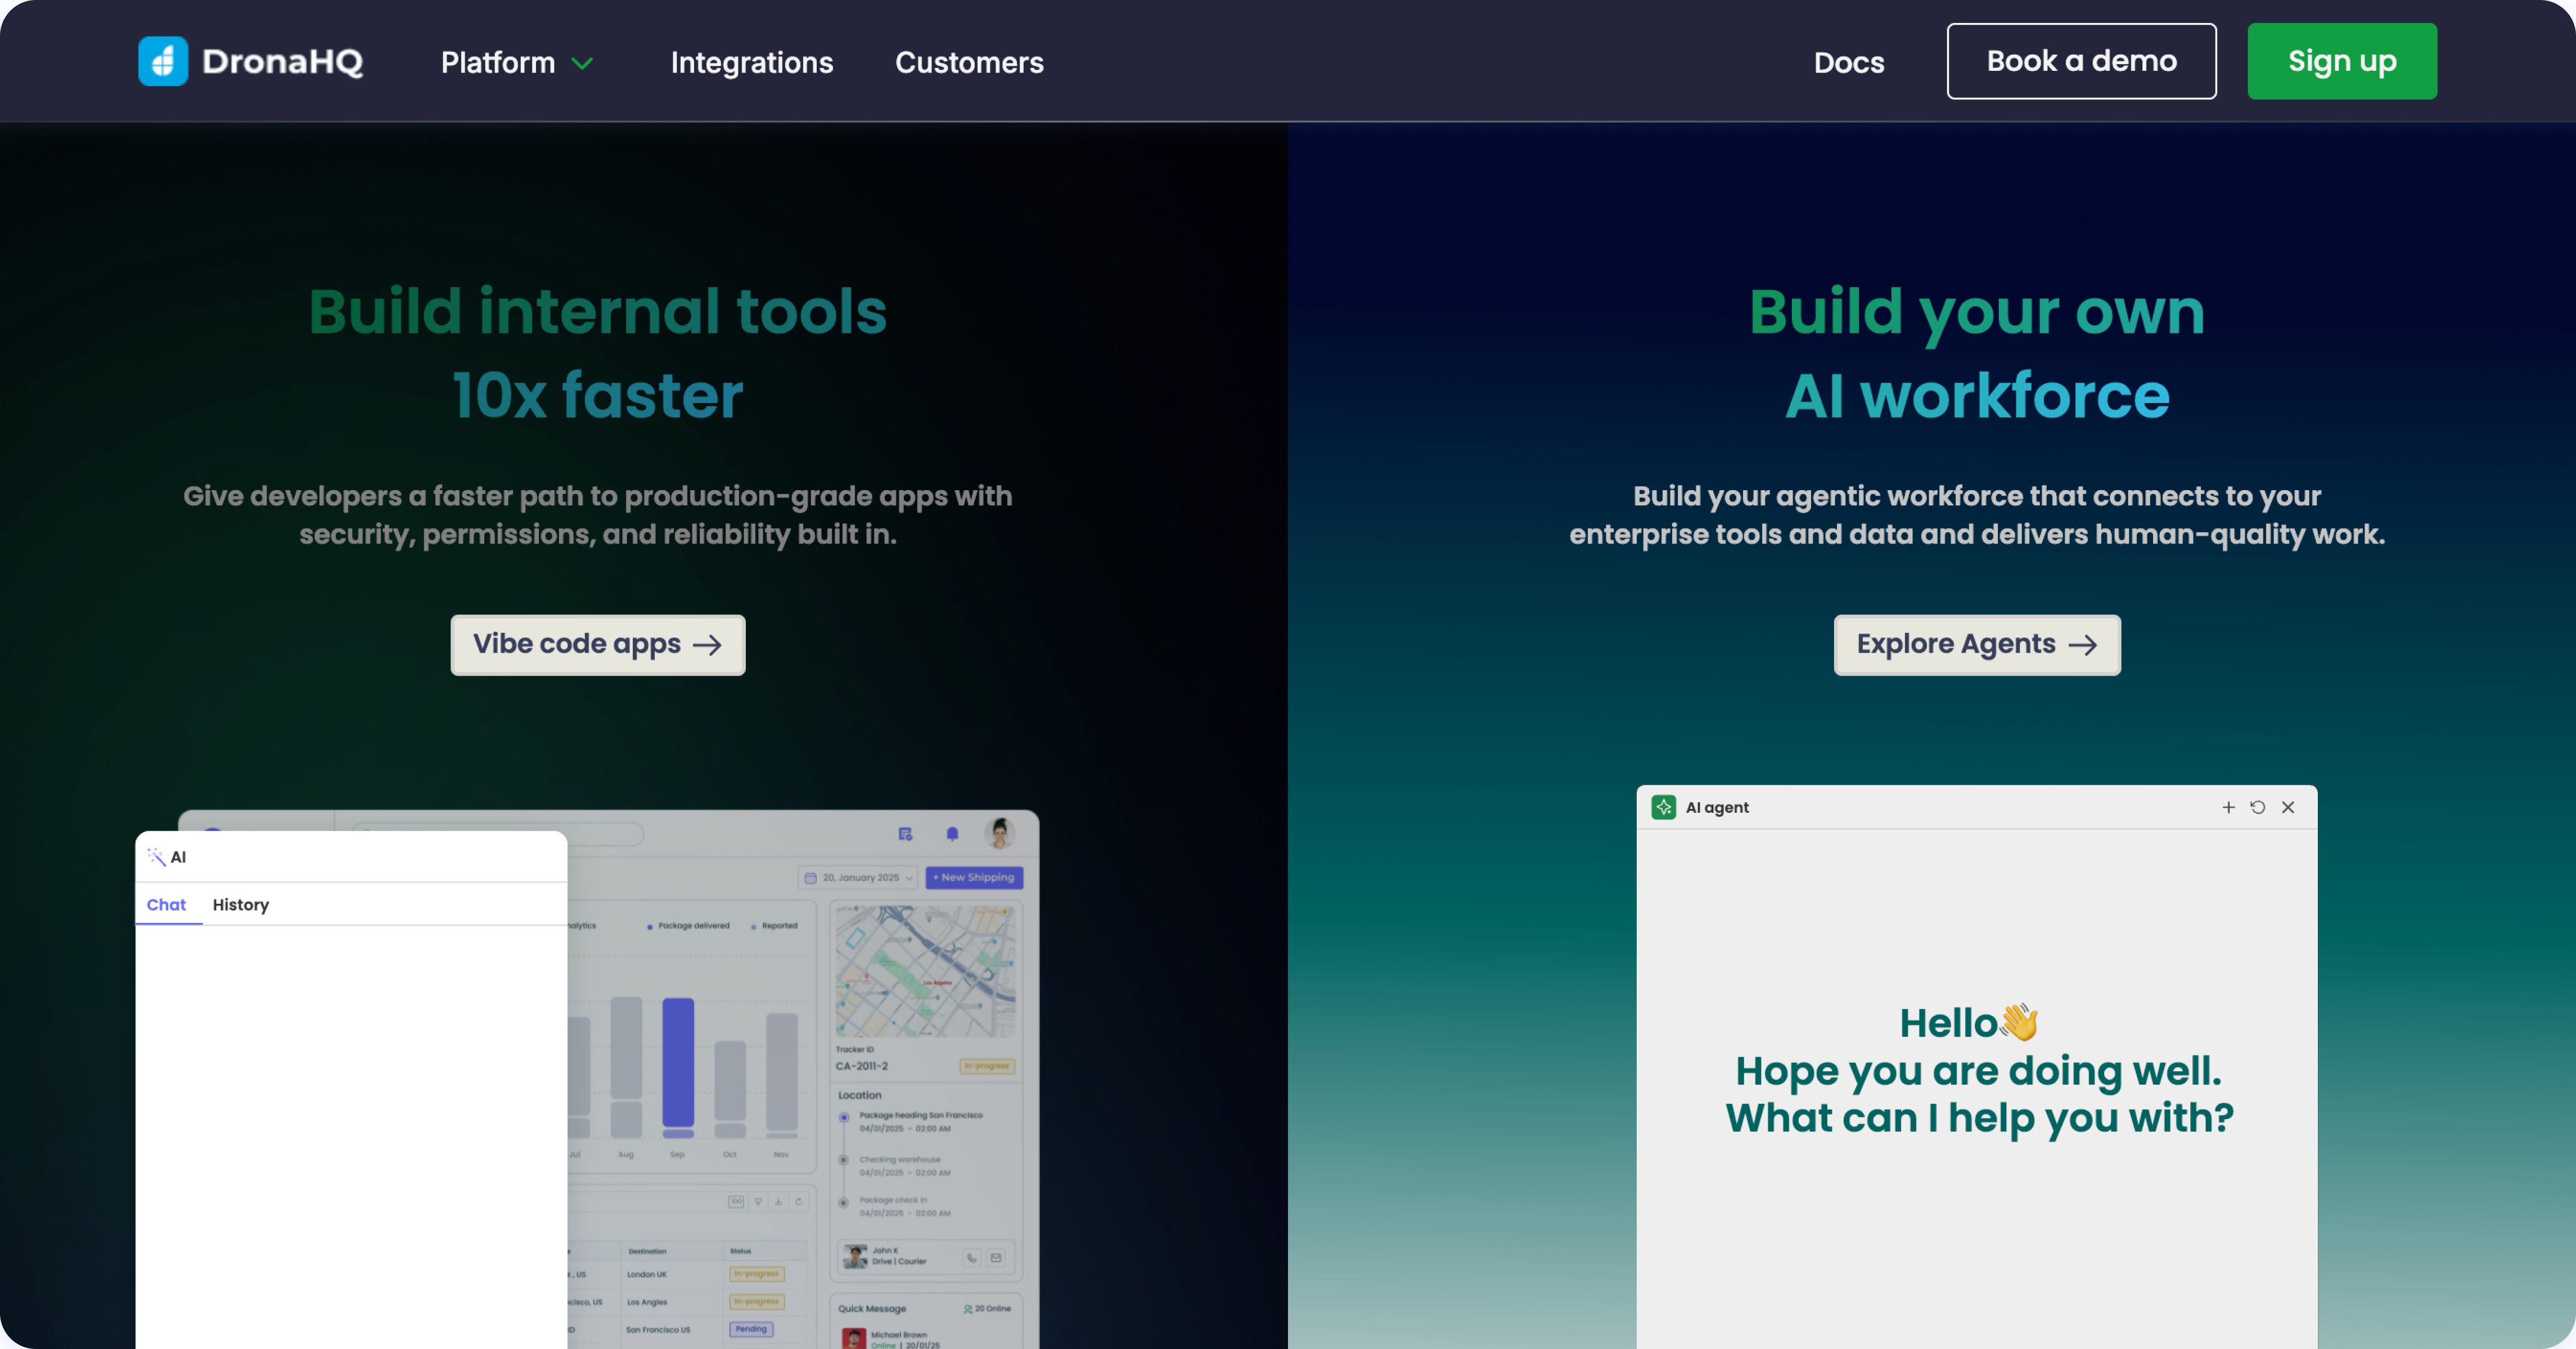
Task: Click the Vibe code apps button
Action: [x=597, y=645]
